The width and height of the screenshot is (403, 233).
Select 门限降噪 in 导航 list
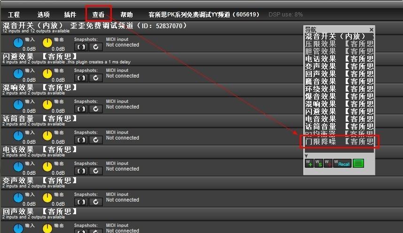339,141
